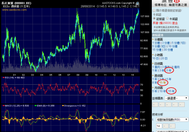The height and width of the screenshot is (132, 189).
Task: Open the 5 分鐘(1日) chart
Action: (x=179, y=43)
